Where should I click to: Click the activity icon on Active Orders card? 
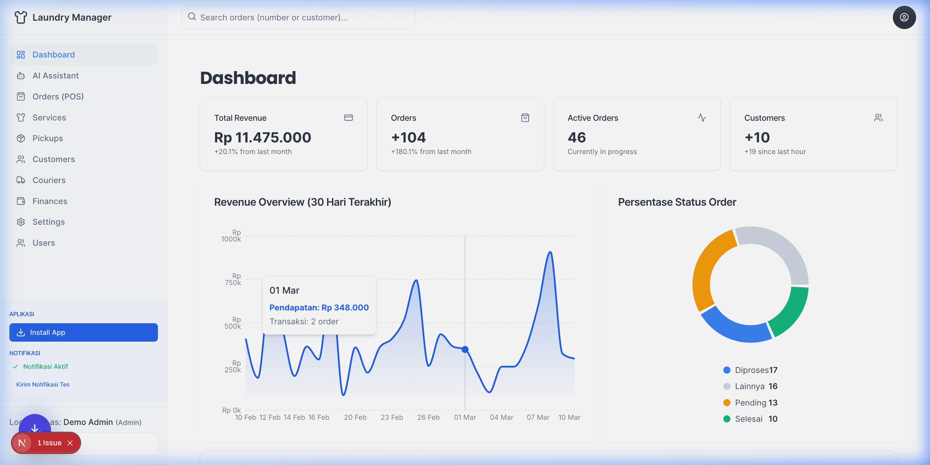click(x=702, y=117)
